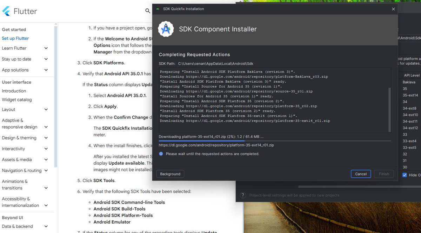The image size is (421, 233).
Task: Expand Design & theming sidebar section
Action: [x=46, y=138]
